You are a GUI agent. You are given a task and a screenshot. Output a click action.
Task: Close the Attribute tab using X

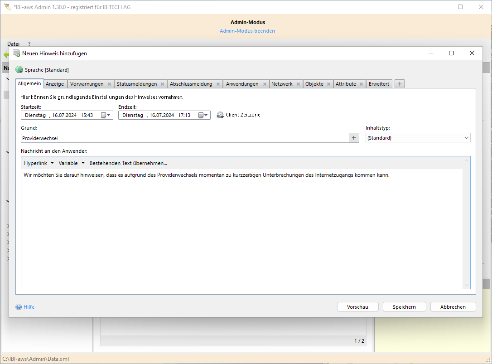361,84
